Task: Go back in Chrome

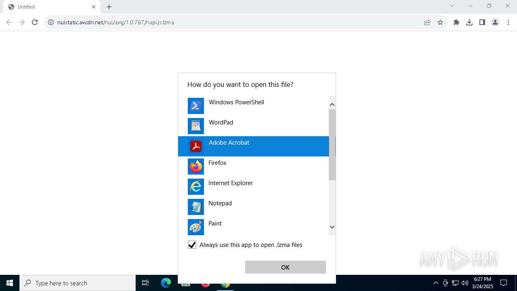Action: point(9,22)
